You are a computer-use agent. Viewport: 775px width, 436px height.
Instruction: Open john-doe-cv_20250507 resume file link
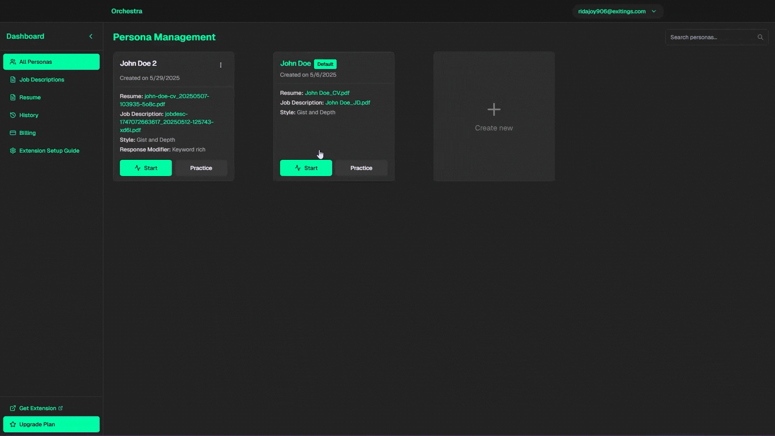click(176, 96)
